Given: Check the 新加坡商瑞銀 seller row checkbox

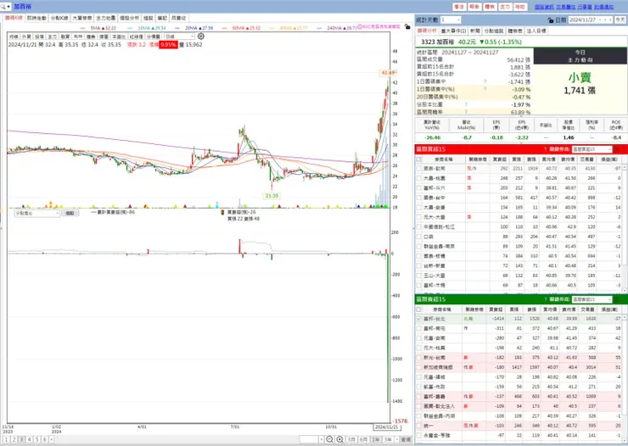Looking at the screenshot, I should tap(419, 367).
